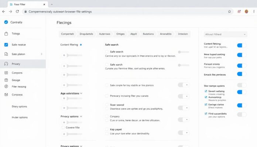
Task: Collapse the Privacy sations section
Action: (81, 116)
